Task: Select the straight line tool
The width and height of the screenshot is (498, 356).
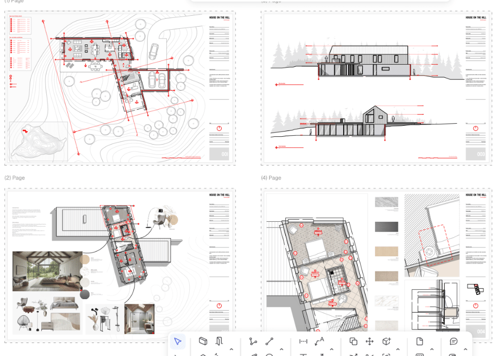Action: coord(269,341)
